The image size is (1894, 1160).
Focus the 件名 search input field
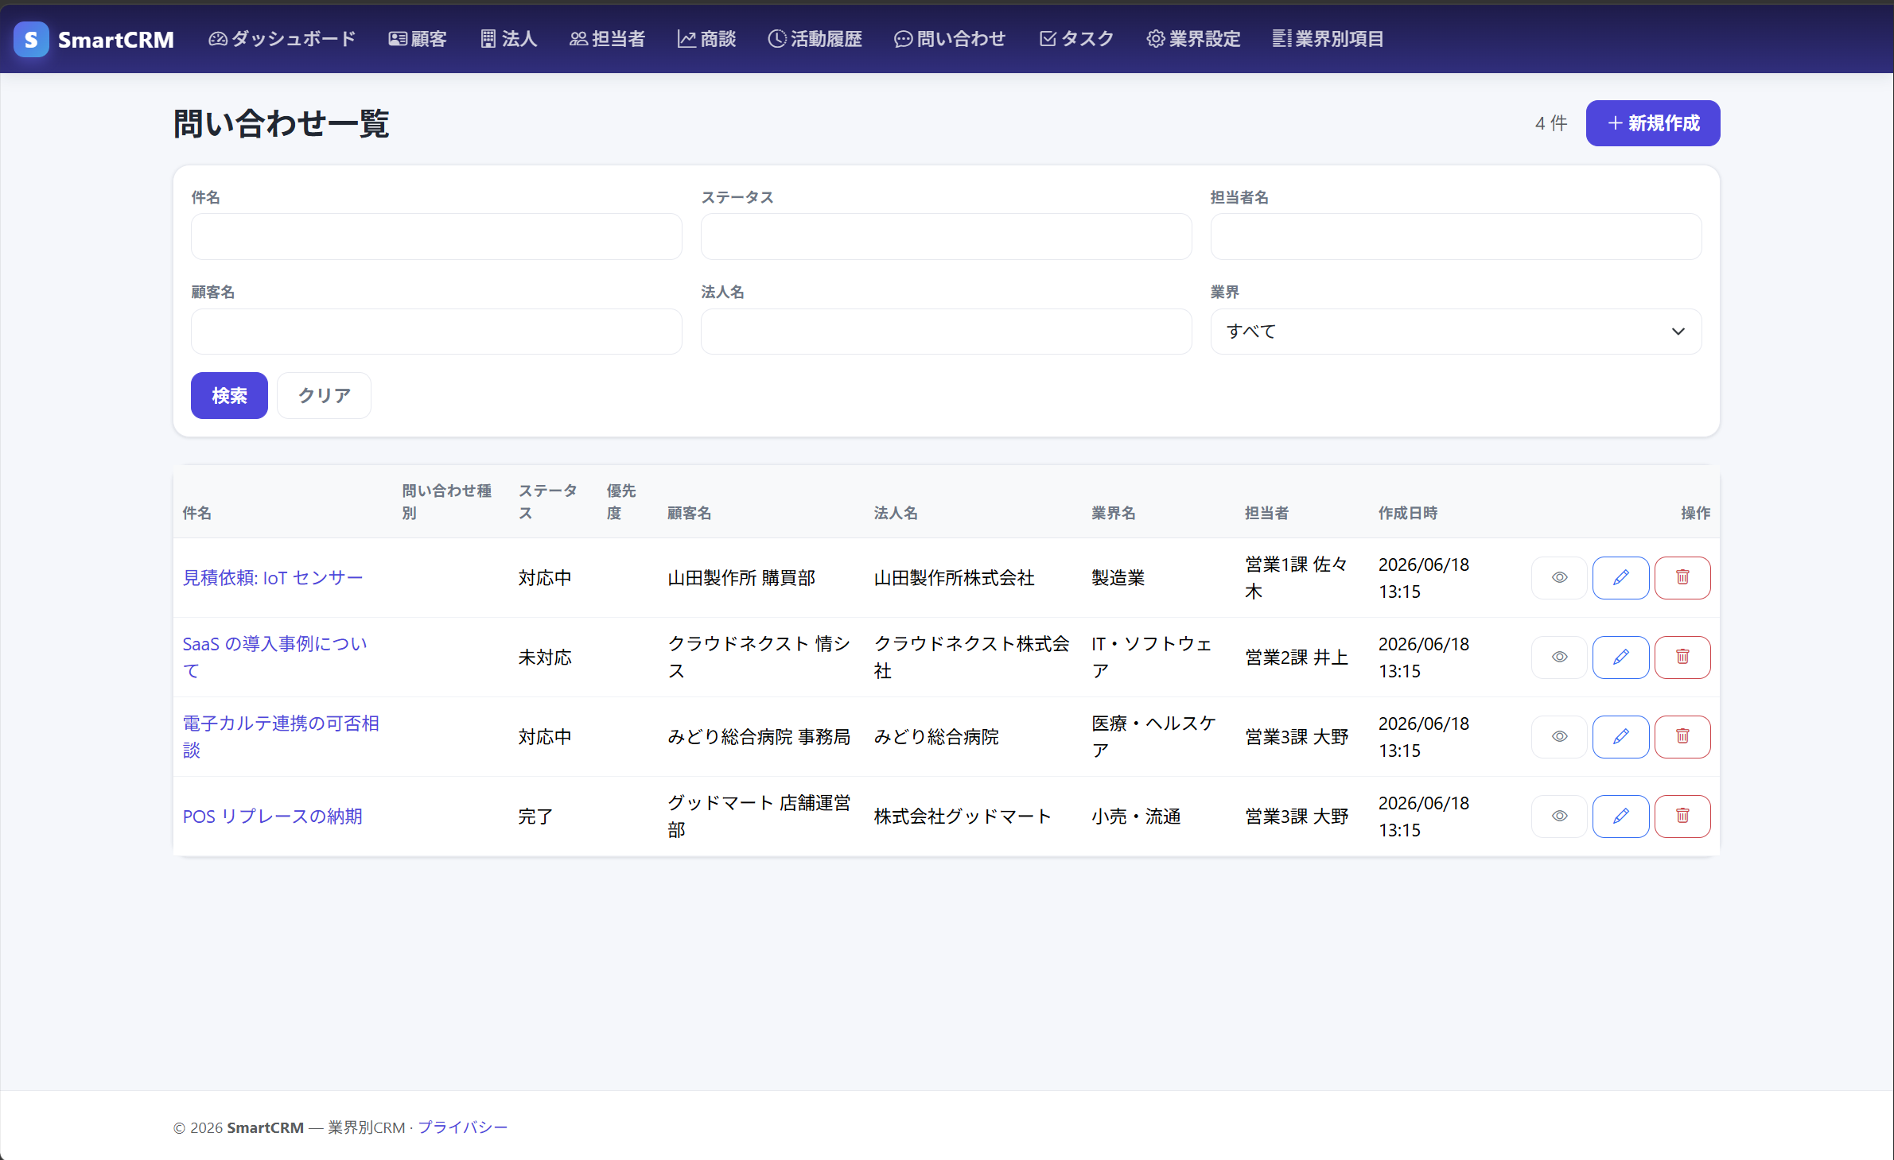click(436, 236)
